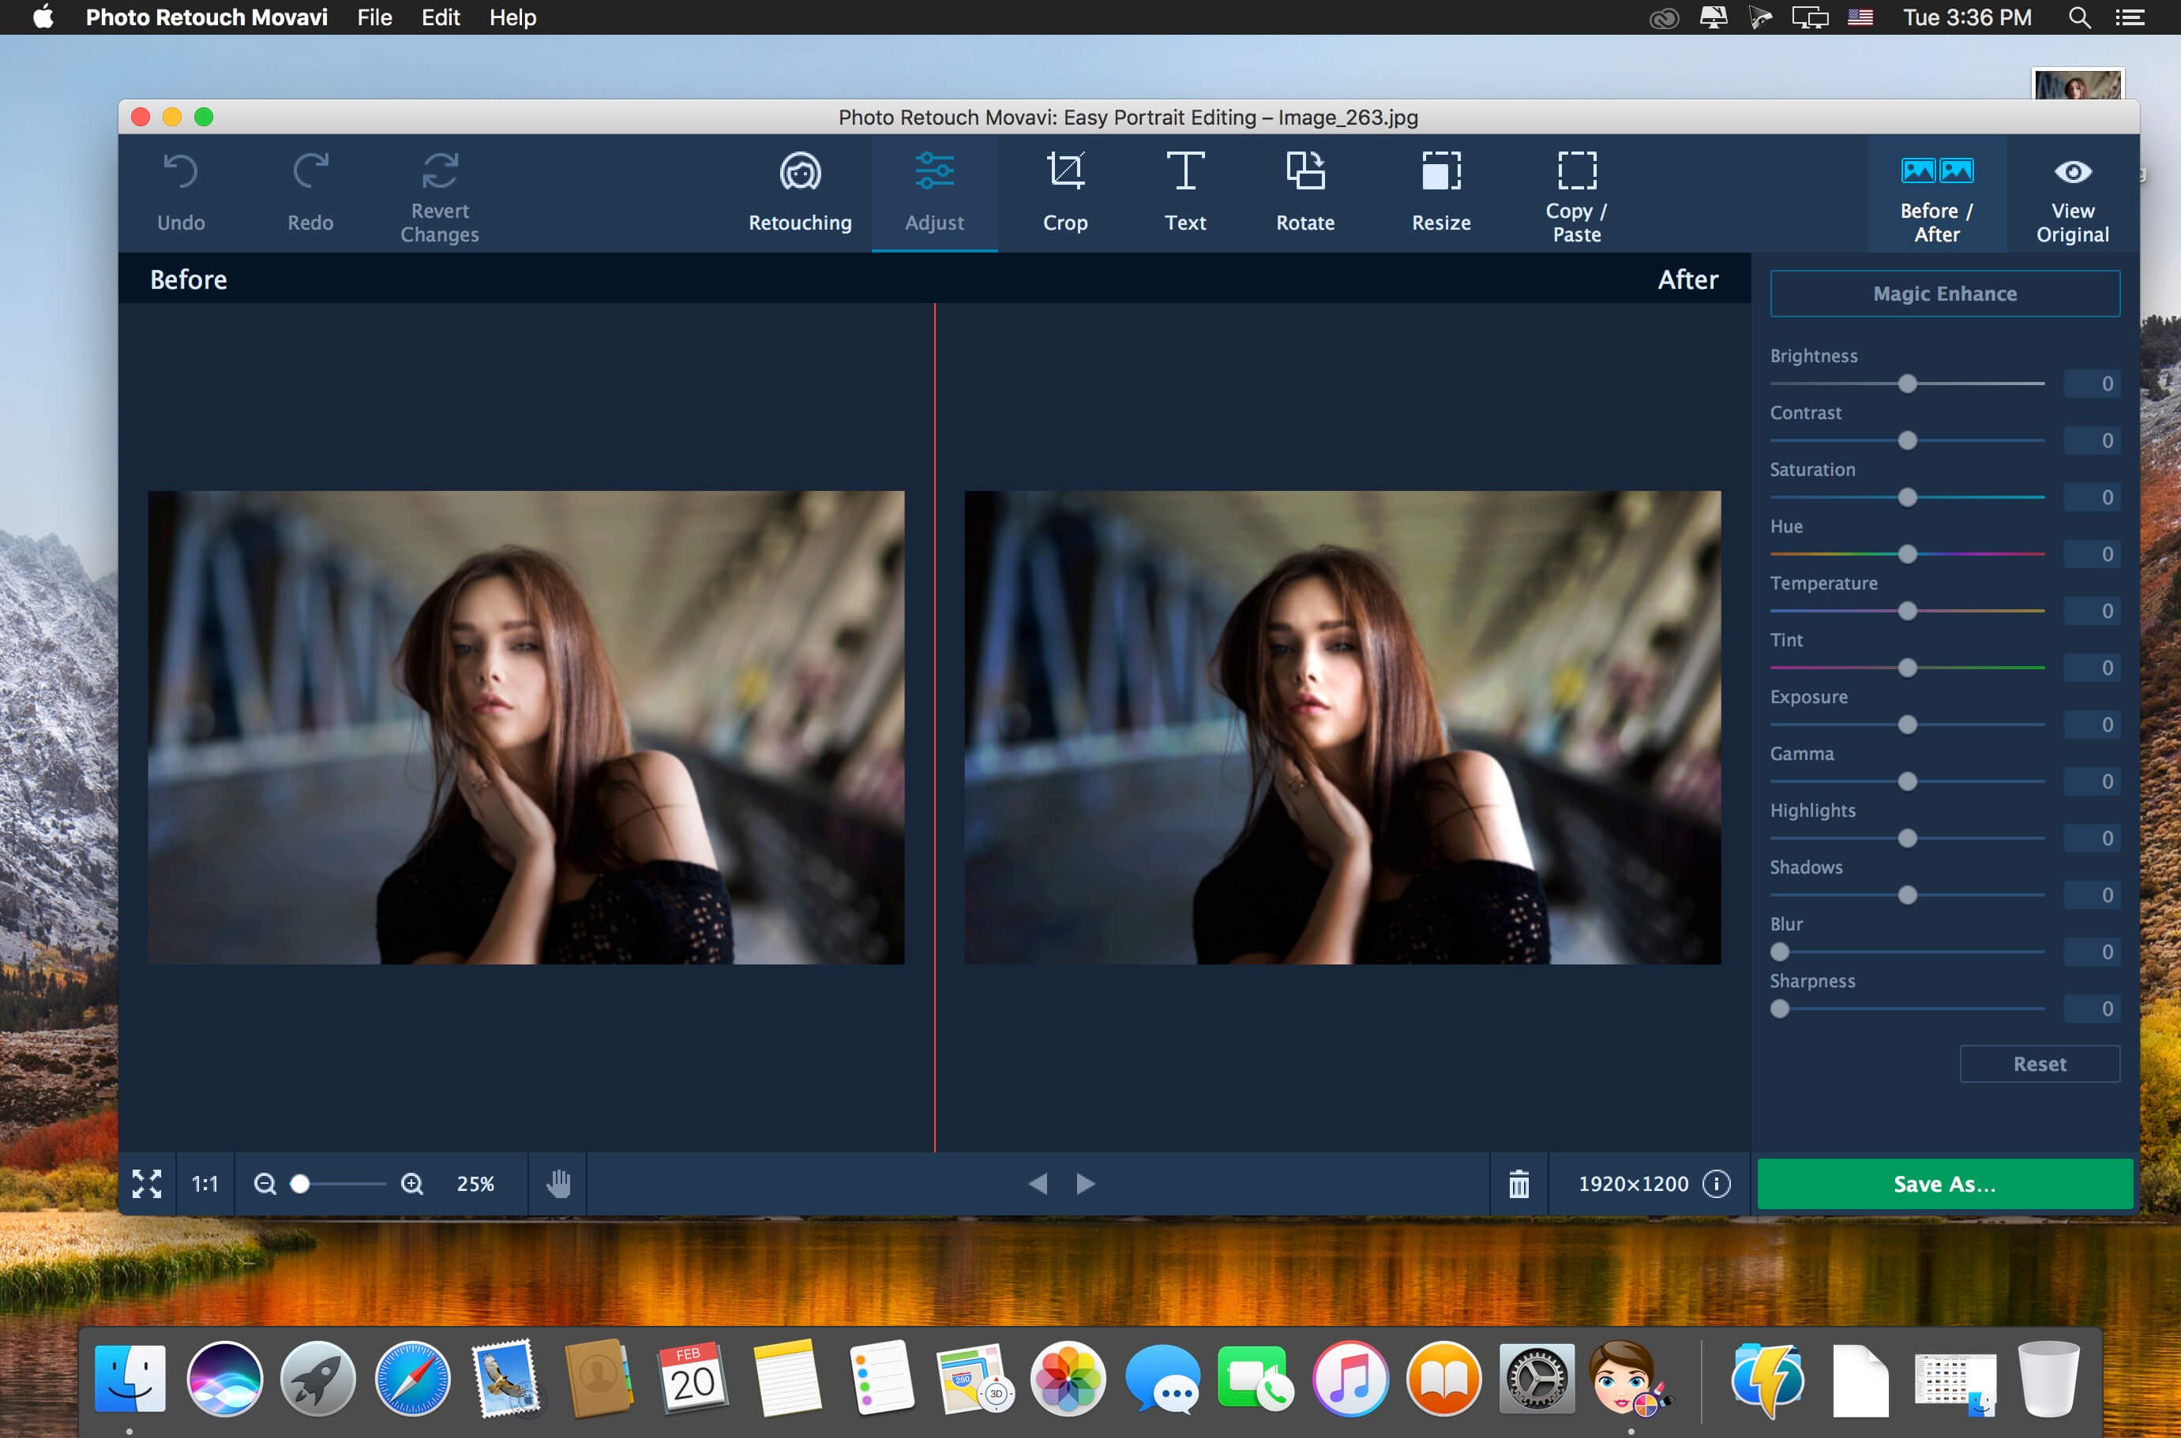Toggle fit-to-screen fullscreen icon
The height and width of the screenshot is (1438, 2181).
click(x=147, y=1184)
